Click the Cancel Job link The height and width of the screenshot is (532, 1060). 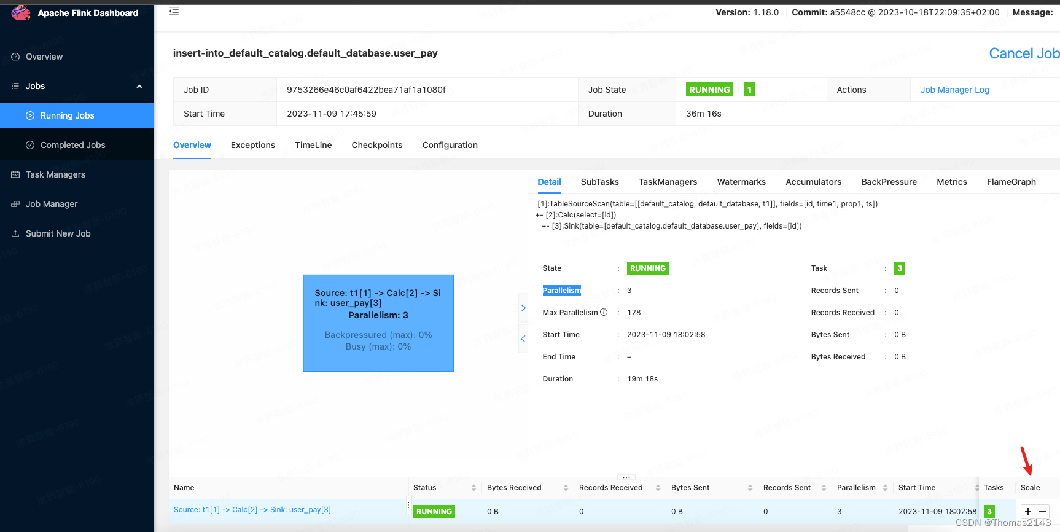[1024, 53]
